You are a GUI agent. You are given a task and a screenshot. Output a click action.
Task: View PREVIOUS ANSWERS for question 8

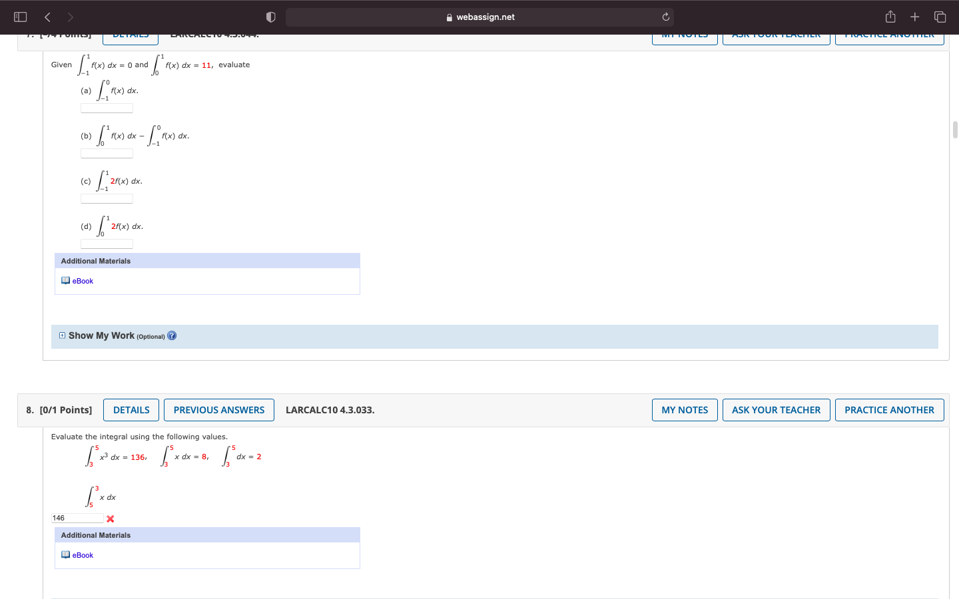(x=218, y=410)
